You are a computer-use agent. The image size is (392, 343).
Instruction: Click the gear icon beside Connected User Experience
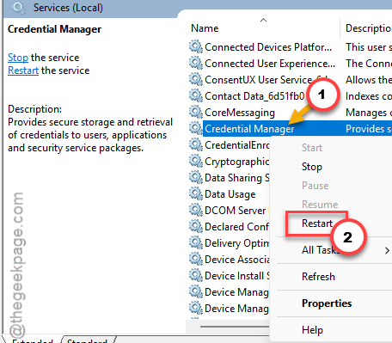[196, 63]
